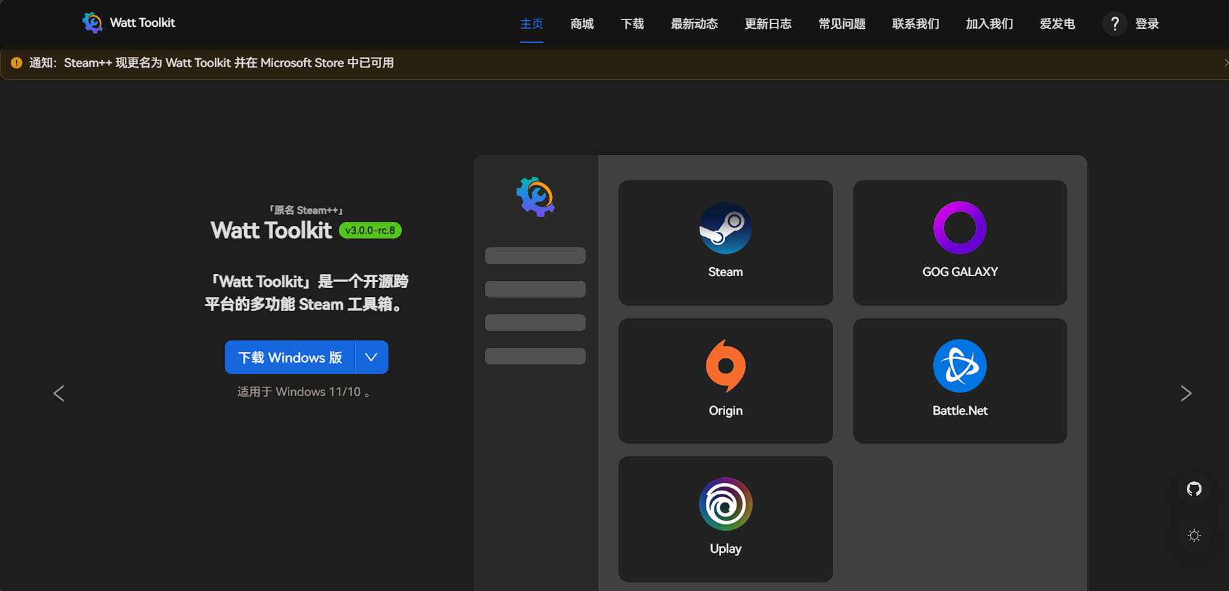Open 常见问题 FAQ page
Screen dimensions: 1229x591
click(842, 24)
